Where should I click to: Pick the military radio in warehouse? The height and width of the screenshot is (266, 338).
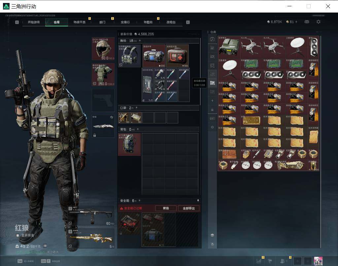click(229, 47)
